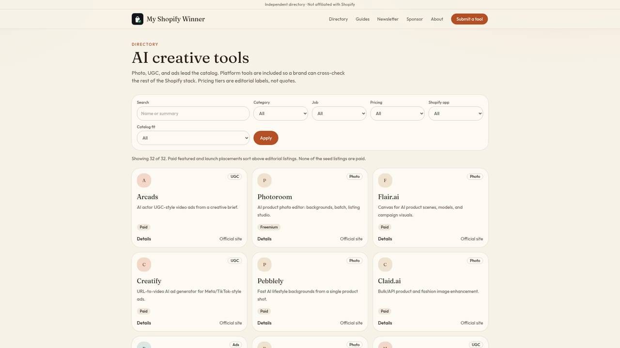620x348 pixels.
Task: Click the UGC tag on the Arcads card
Action: tap(235, 176)
